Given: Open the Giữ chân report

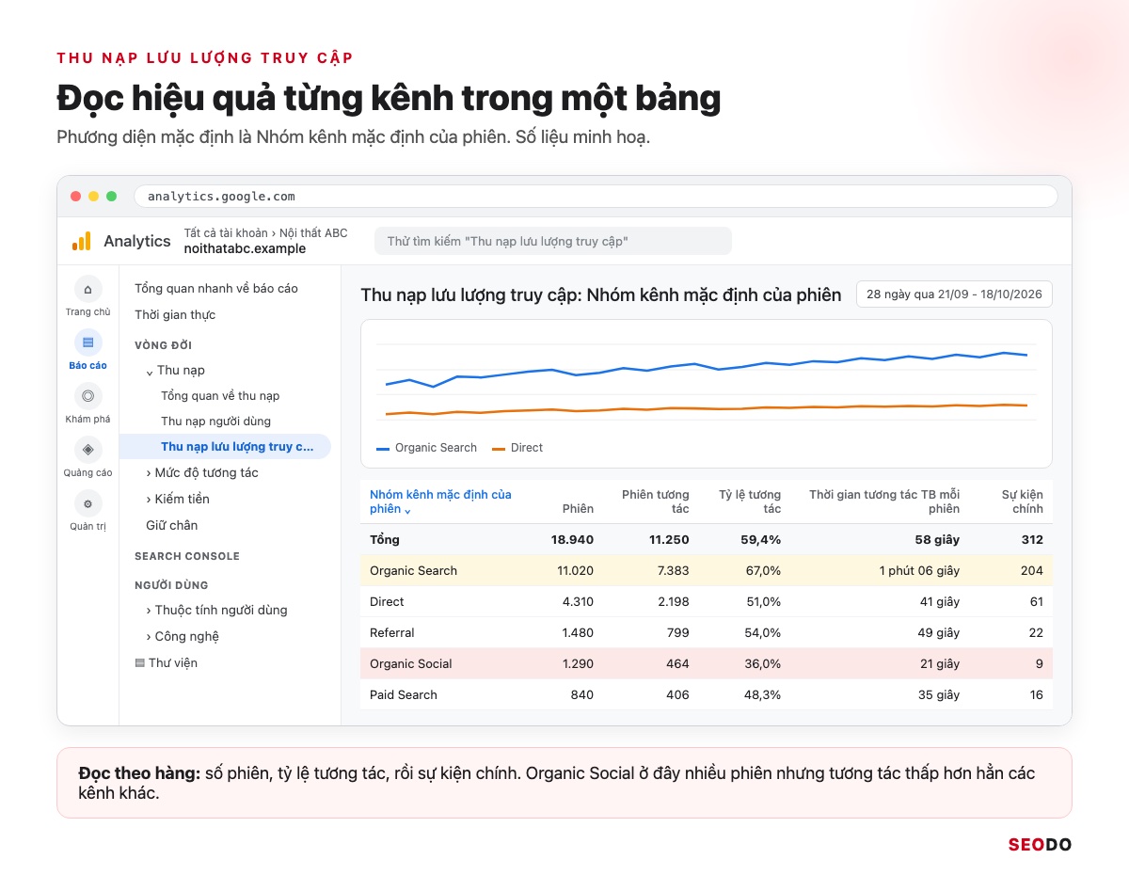Looking at the screenshot, I should coord(171,525).
